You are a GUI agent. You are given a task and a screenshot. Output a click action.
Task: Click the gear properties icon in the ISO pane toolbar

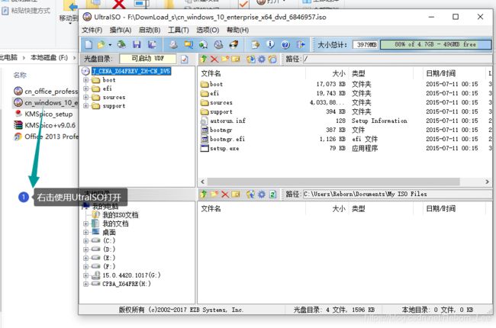click(262, 59)
